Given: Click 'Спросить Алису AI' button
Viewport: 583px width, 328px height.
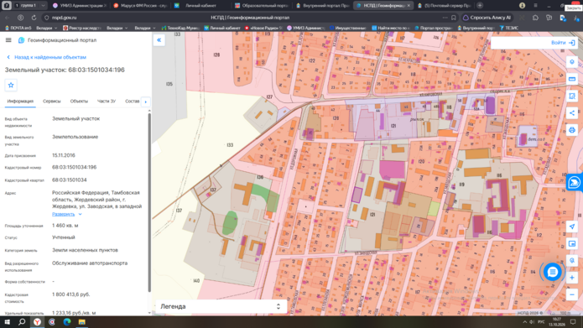Looking at the screenshot, I should [487, 18].
